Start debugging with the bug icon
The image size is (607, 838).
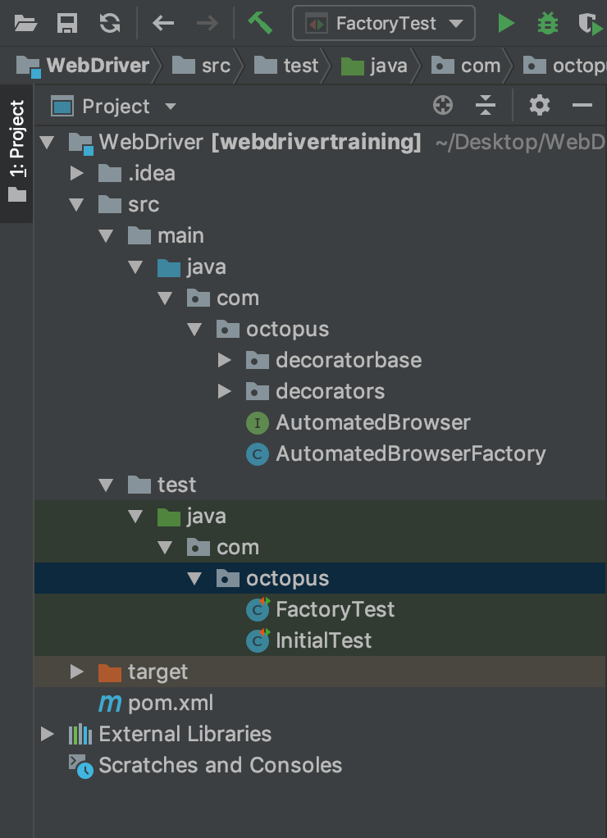547,23
